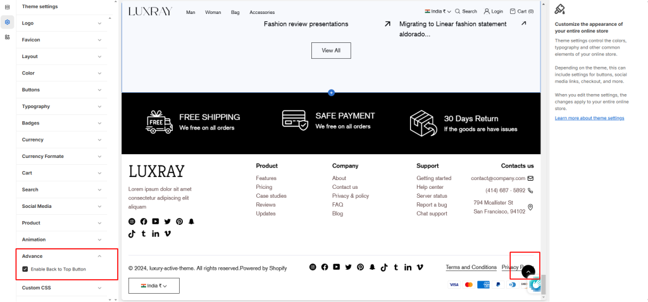The height and width of the screenshot is (302, 648).
Task: Open the Login user icon in header
Action: tap(487, 11)
